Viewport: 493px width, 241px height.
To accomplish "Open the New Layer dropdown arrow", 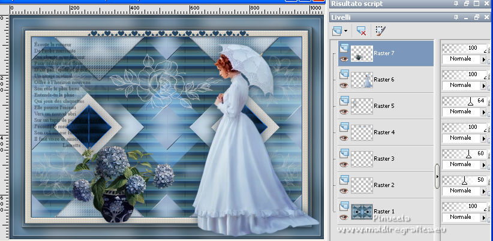I will pos(346,29).
